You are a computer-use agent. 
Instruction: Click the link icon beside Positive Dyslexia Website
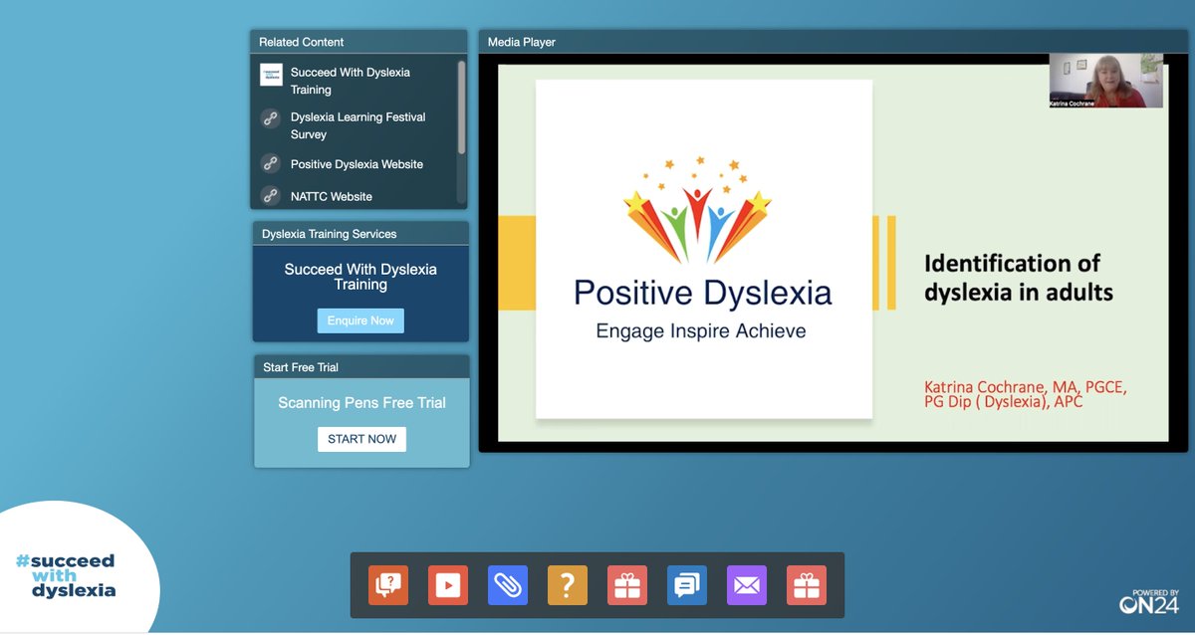tap(271, 164)
